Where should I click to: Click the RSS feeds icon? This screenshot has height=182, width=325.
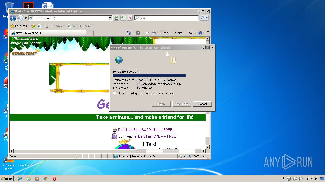pos(138,33)
